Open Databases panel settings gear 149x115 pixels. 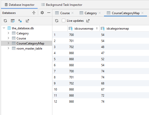tap(42, 13)
